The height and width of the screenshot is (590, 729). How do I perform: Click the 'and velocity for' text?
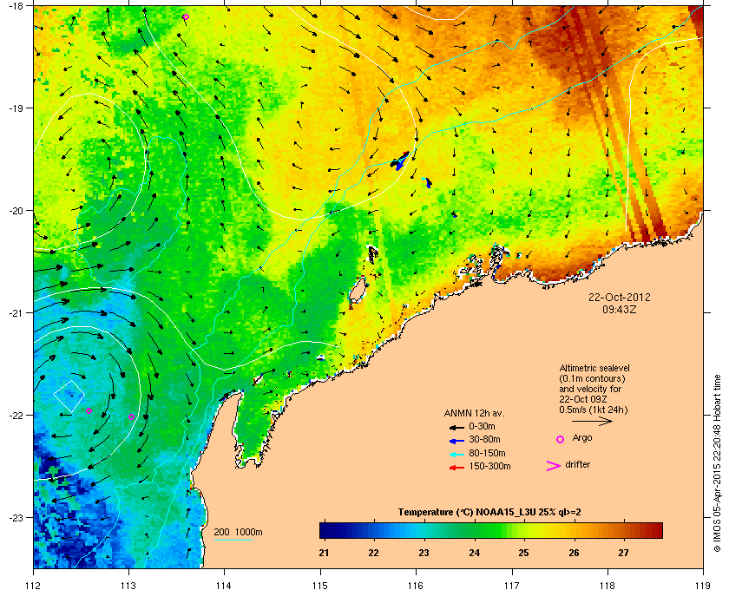click(x=590, y=389)
